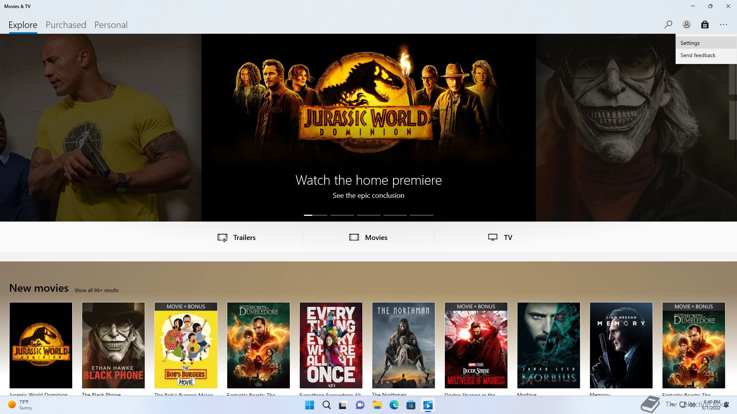
Task: Open Teams Chat taskbar icon
Action: (x=360, y=405)
